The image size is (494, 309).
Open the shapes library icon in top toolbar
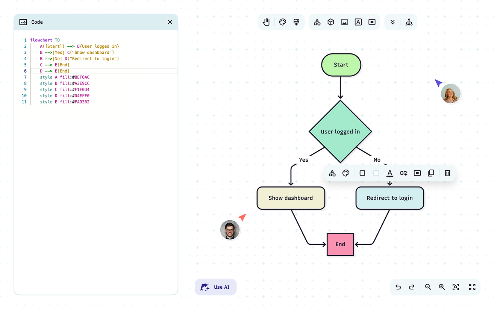(x=317, y=22)
